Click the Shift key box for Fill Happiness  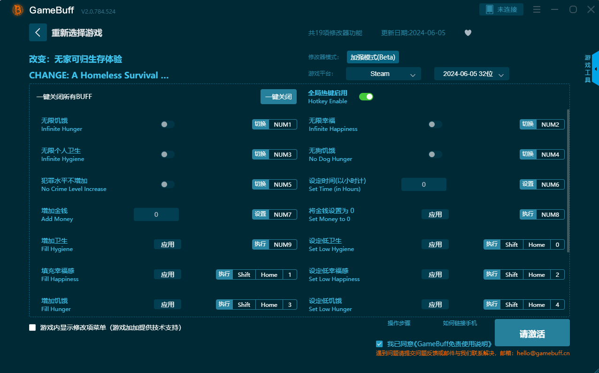point(244,274)
